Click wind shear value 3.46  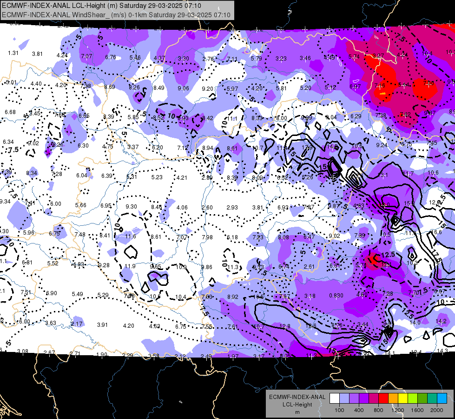tap(305, 58)
